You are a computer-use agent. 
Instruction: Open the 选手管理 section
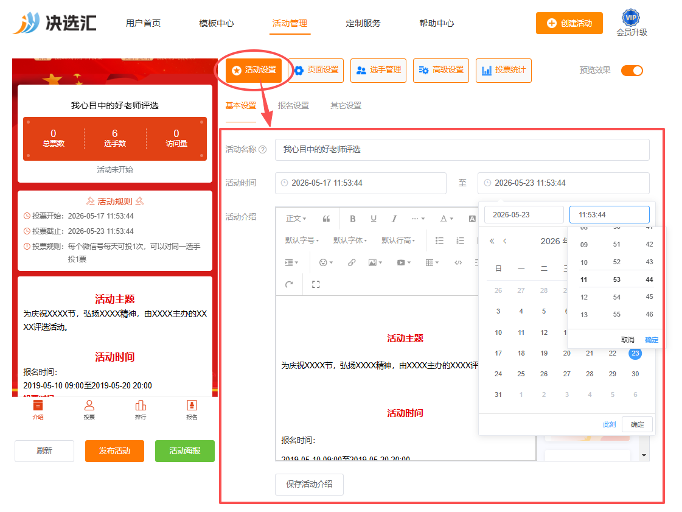click(378, 70)
